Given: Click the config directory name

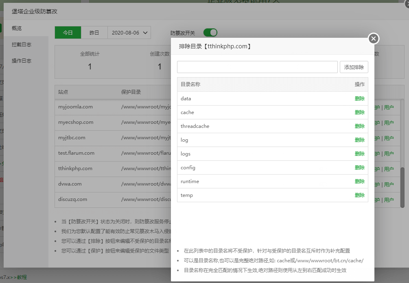Looking at the screenshot, I should pyautogui.click(x=188, y=168).
